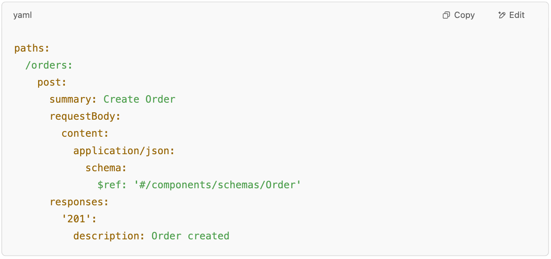Click the Copy button label
This screenshot has height=259, width=551.
tap(464, 15)
